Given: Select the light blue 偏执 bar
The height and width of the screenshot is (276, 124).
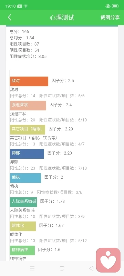Looking at the screenshot, I should (x=25, y=178).
